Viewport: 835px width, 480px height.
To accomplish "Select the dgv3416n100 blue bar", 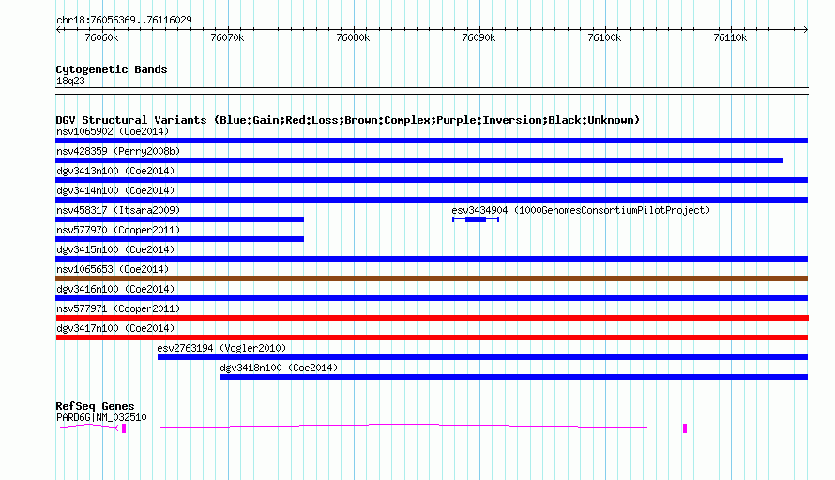I will pos(432,298).
